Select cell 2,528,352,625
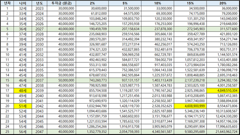 [158, 106]
